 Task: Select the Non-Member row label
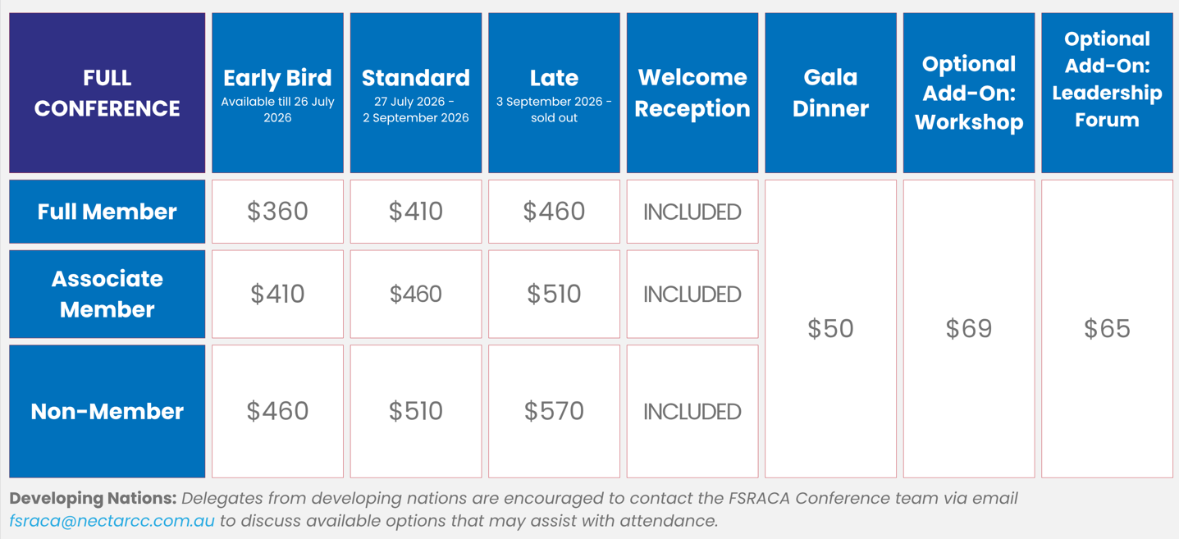pos(107,411)
